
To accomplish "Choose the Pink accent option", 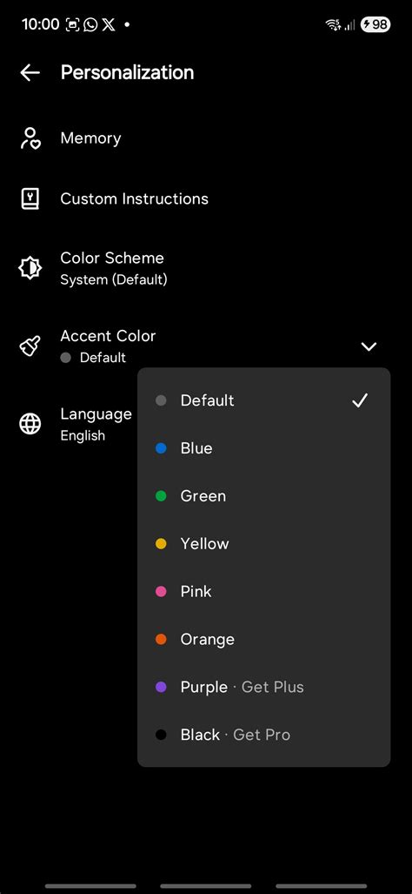I will point(264,591).
